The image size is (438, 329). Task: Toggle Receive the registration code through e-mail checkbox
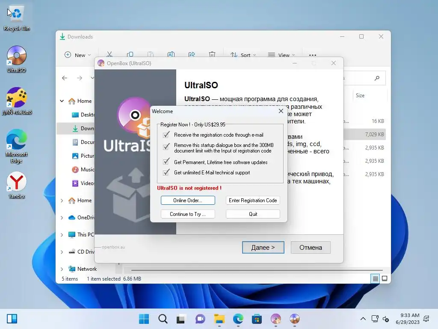(166, 135)
